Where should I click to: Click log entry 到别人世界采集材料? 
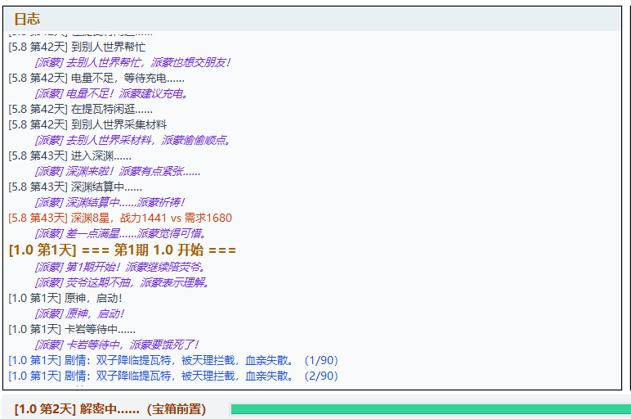click(x=87, y=124)
